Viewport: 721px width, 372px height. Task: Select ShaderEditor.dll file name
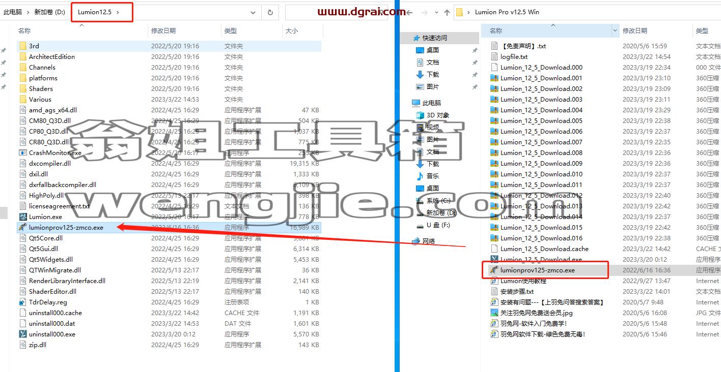coord(52,291)
